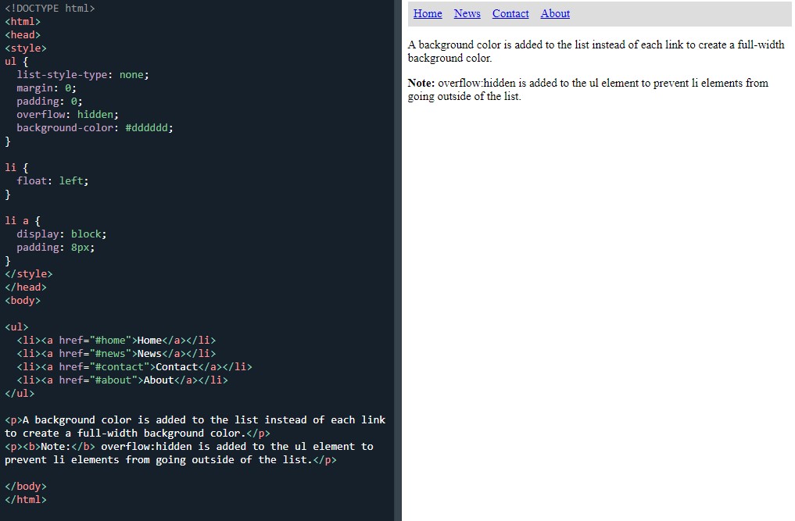Viewport: 795px width, 521px height.
Task: Place cursor on closing </html> tag
Action: [26, 499]
